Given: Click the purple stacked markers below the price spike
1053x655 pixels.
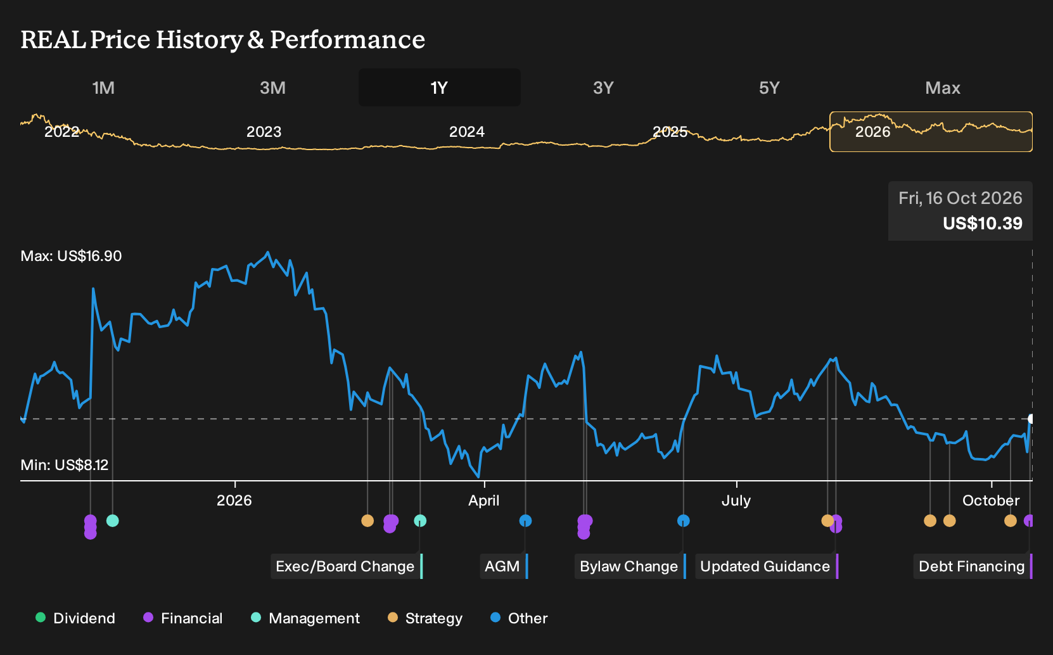Looking at the screenshot, I should [x=91, y=527].
